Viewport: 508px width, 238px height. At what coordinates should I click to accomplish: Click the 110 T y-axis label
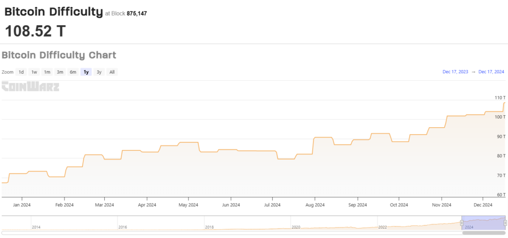[x=501, y=97]
